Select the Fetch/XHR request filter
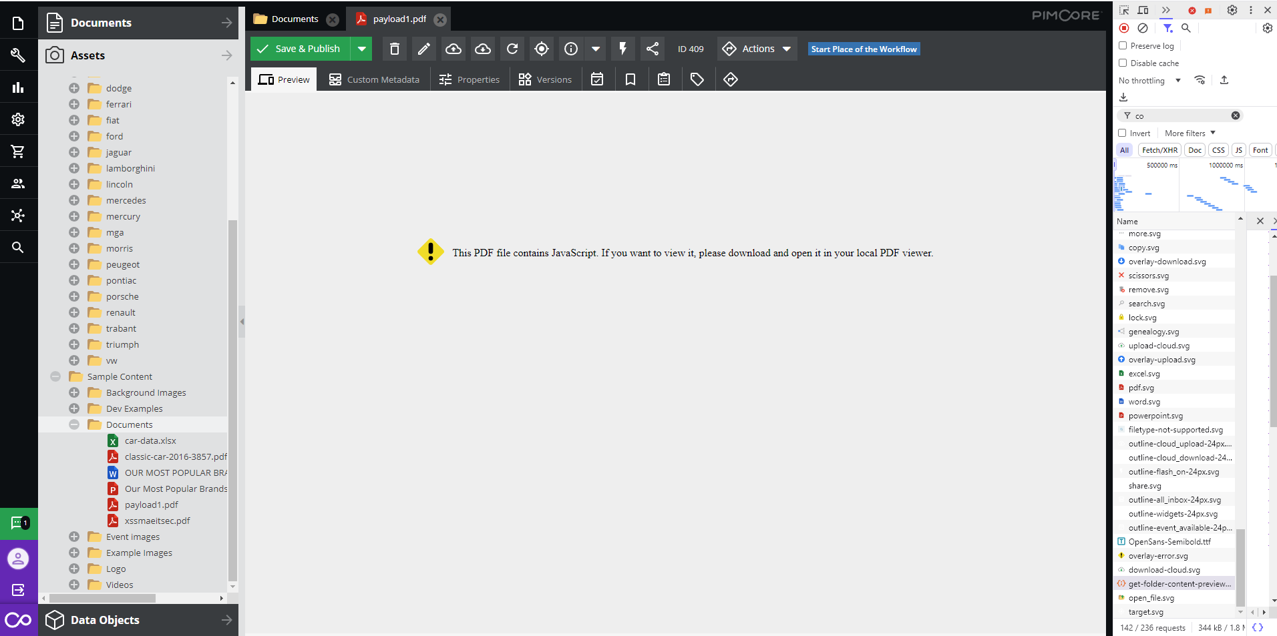This screenshot has width=1277, height=636. click(1159, 150)
